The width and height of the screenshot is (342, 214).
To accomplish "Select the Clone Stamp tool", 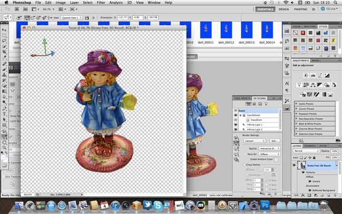I will pos(4,75).
